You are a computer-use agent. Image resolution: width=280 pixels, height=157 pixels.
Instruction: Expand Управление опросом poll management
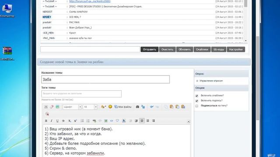coord(211,81)
